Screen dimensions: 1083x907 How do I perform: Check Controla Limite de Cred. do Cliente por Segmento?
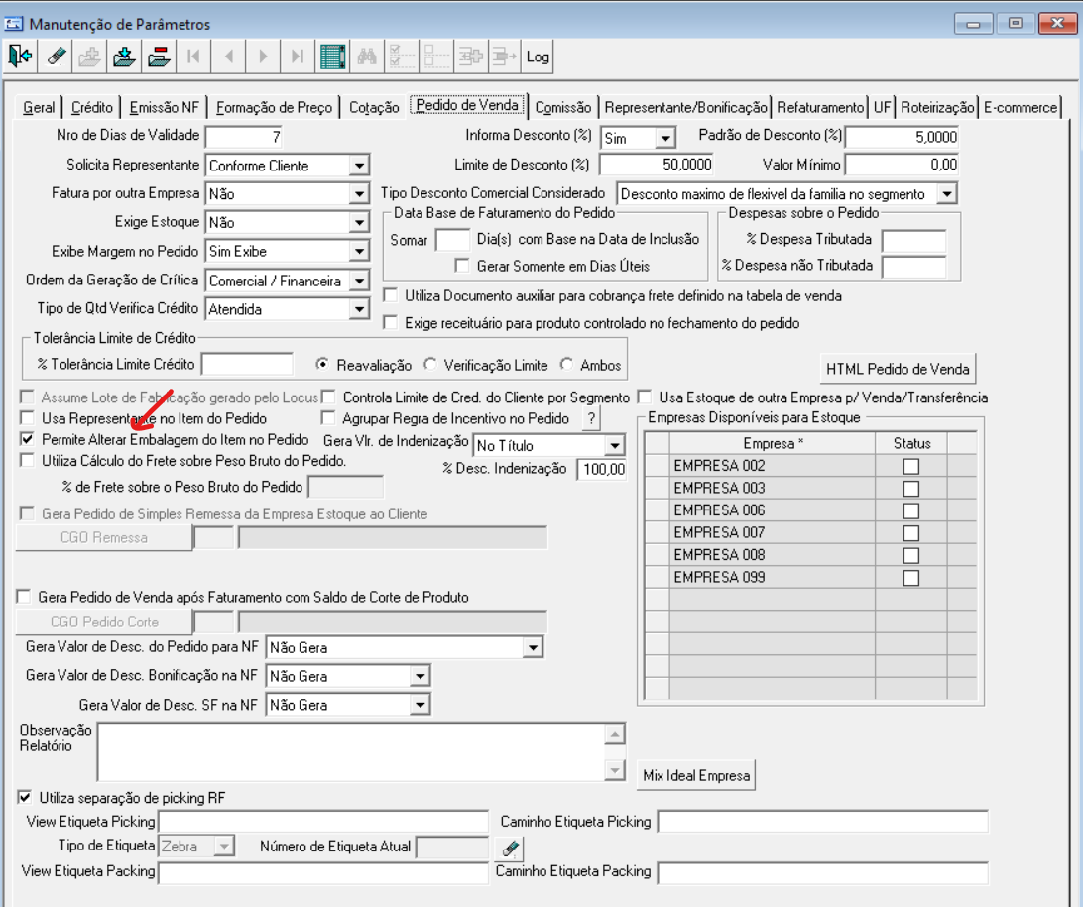click(328, 397)
